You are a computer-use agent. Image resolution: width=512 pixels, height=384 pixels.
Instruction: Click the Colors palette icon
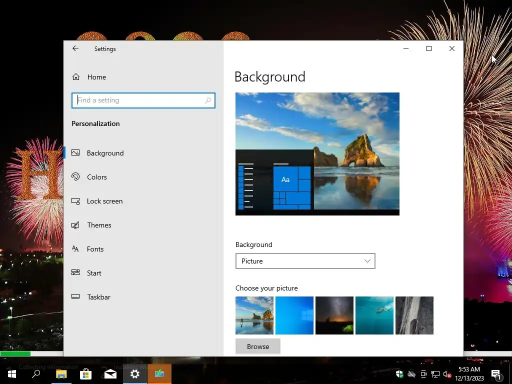pos(75,176)
